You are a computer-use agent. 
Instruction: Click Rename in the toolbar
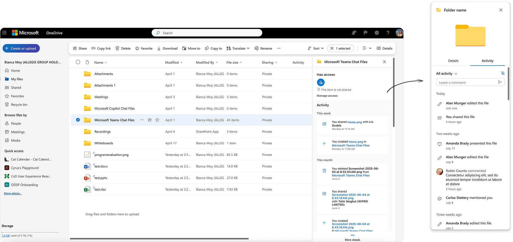263,49
